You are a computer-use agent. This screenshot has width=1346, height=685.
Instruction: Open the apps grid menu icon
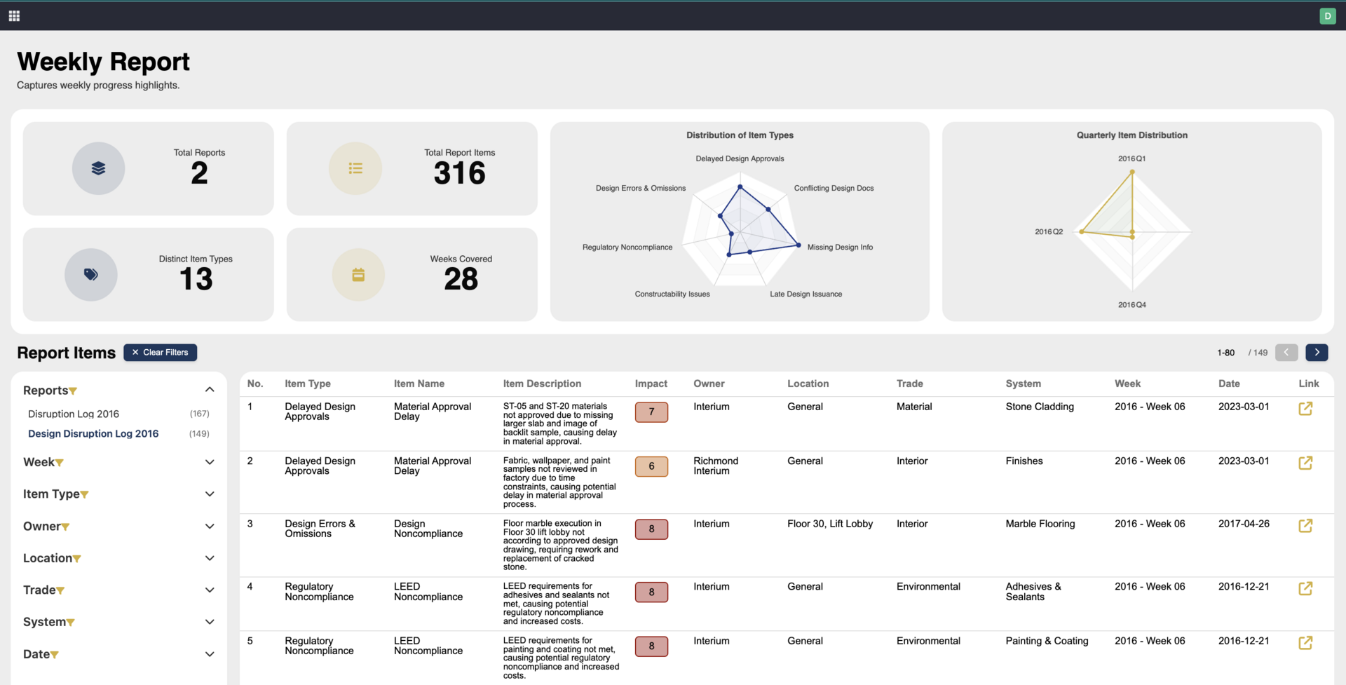14,15
